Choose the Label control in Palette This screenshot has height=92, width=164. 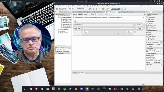(149, 32)
